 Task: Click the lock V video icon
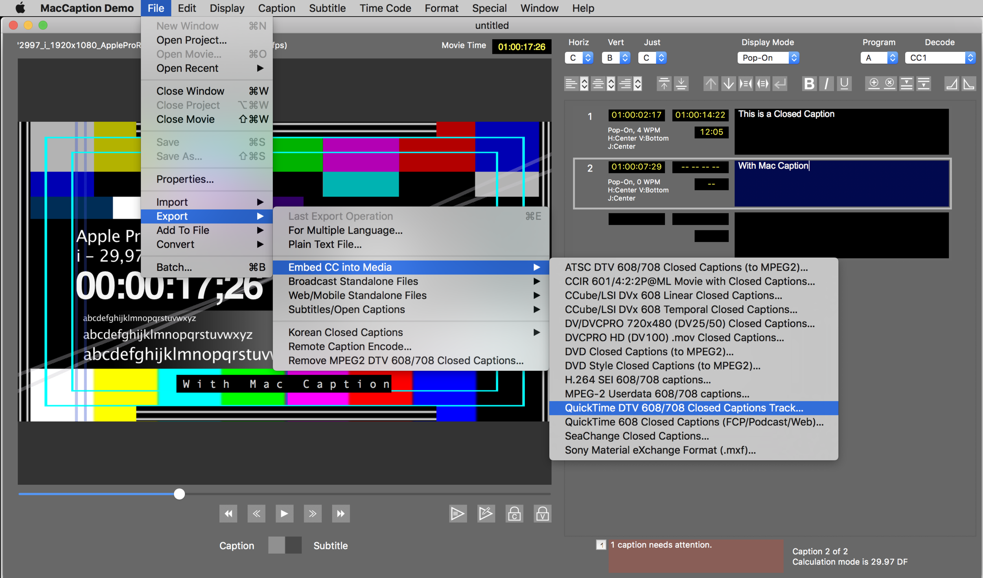(543, 514)
